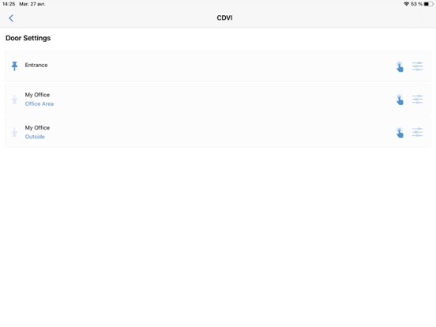This screenshot has width=436, height=327.
Task: Tap My Office label above Outside
Action: [x=37, y=128]
